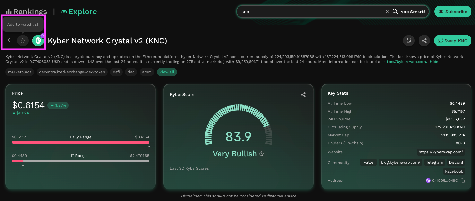Click the Ape Smart! search button
Image resolution: width=475 pixels, height=201 pixels.
(409, 12)
